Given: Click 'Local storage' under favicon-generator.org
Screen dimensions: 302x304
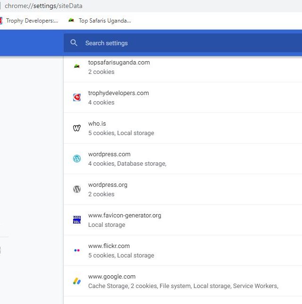Looking at the screenshot, I should click(x=107, y=225).
